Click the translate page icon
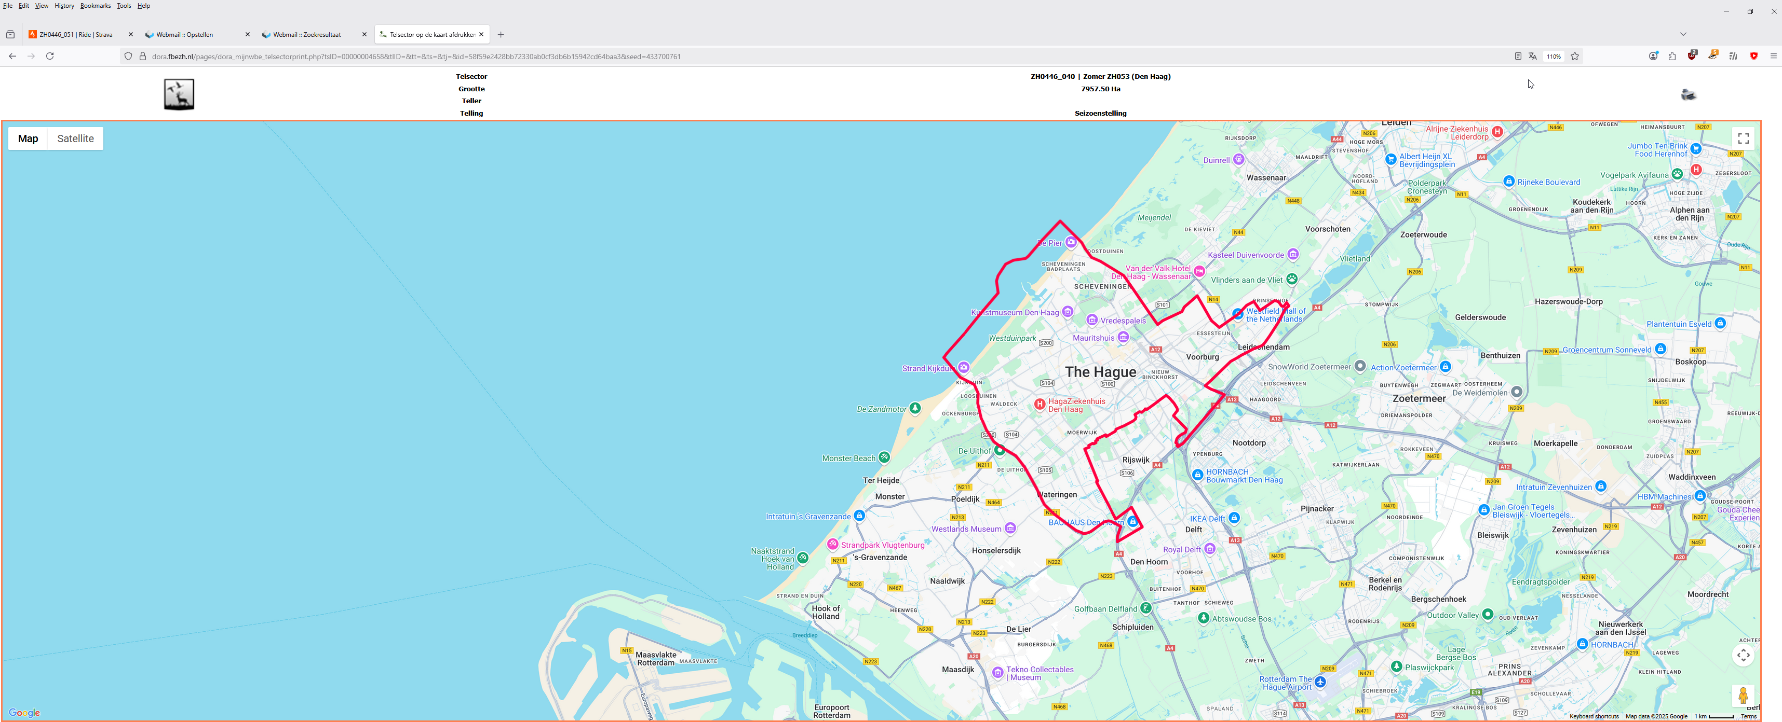Screen dimensions: 1782x722 (x=1532, y=56)
